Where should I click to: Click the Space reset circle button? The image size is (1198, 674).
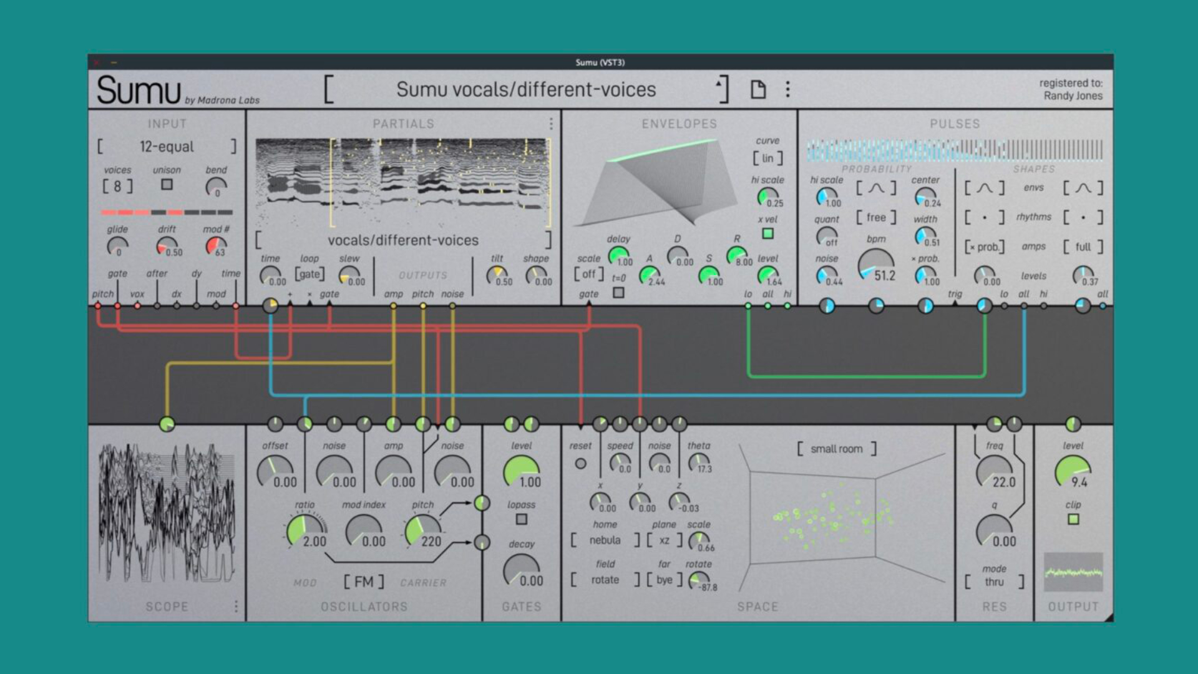pyautogui.click(x=580, y=464)
